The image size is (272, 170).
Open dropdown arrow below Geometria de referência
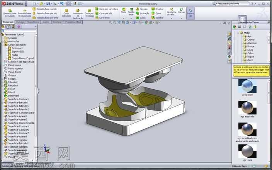(x=172, y=18)
